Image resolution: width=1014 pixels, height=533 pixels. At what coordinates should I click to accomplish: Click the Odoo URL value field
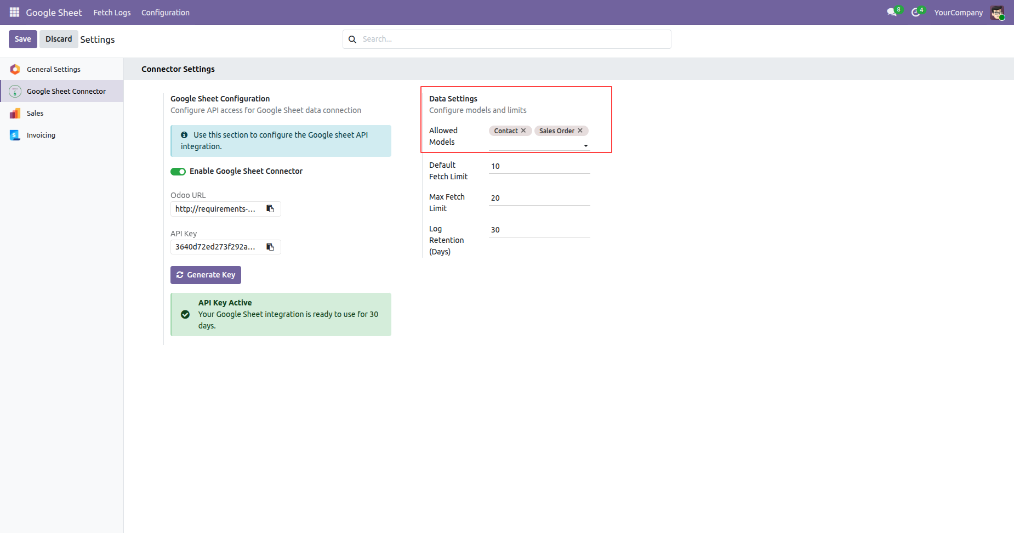pyautogui.click(x=215, y=209)
